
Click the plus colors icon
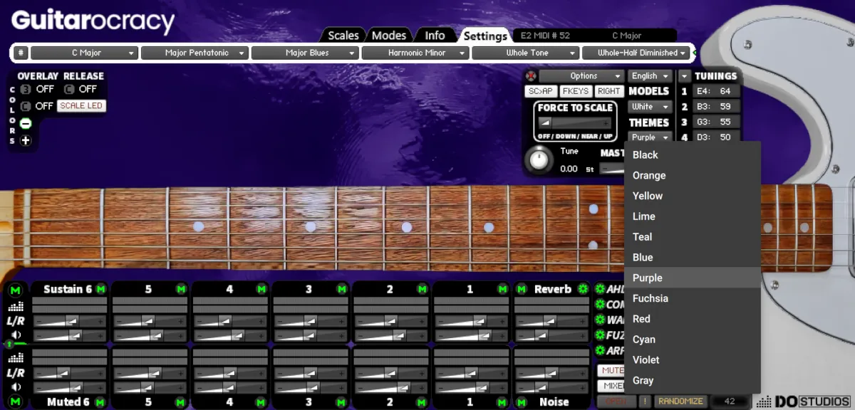coord(26,141)
